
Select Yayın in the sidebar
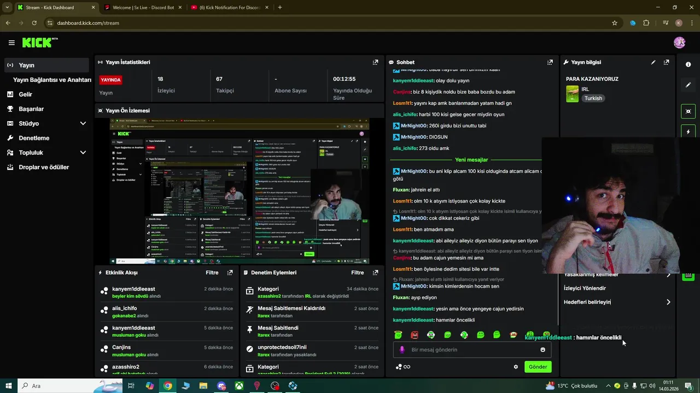pos(46,65)
